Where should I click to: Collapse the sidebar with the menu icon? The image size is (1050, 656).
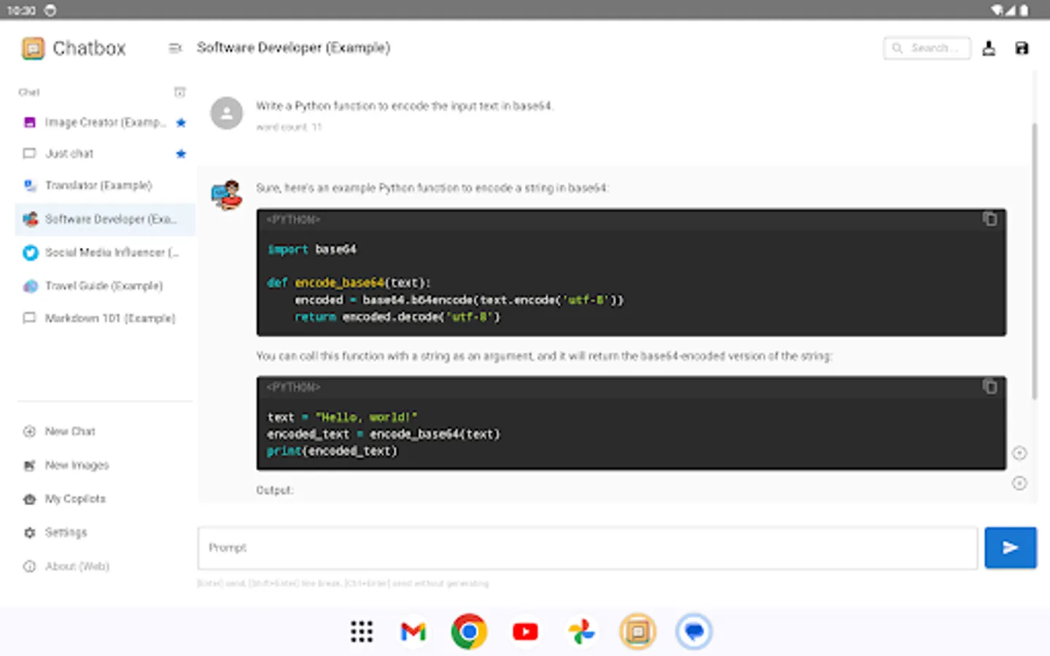click(175, 48)
